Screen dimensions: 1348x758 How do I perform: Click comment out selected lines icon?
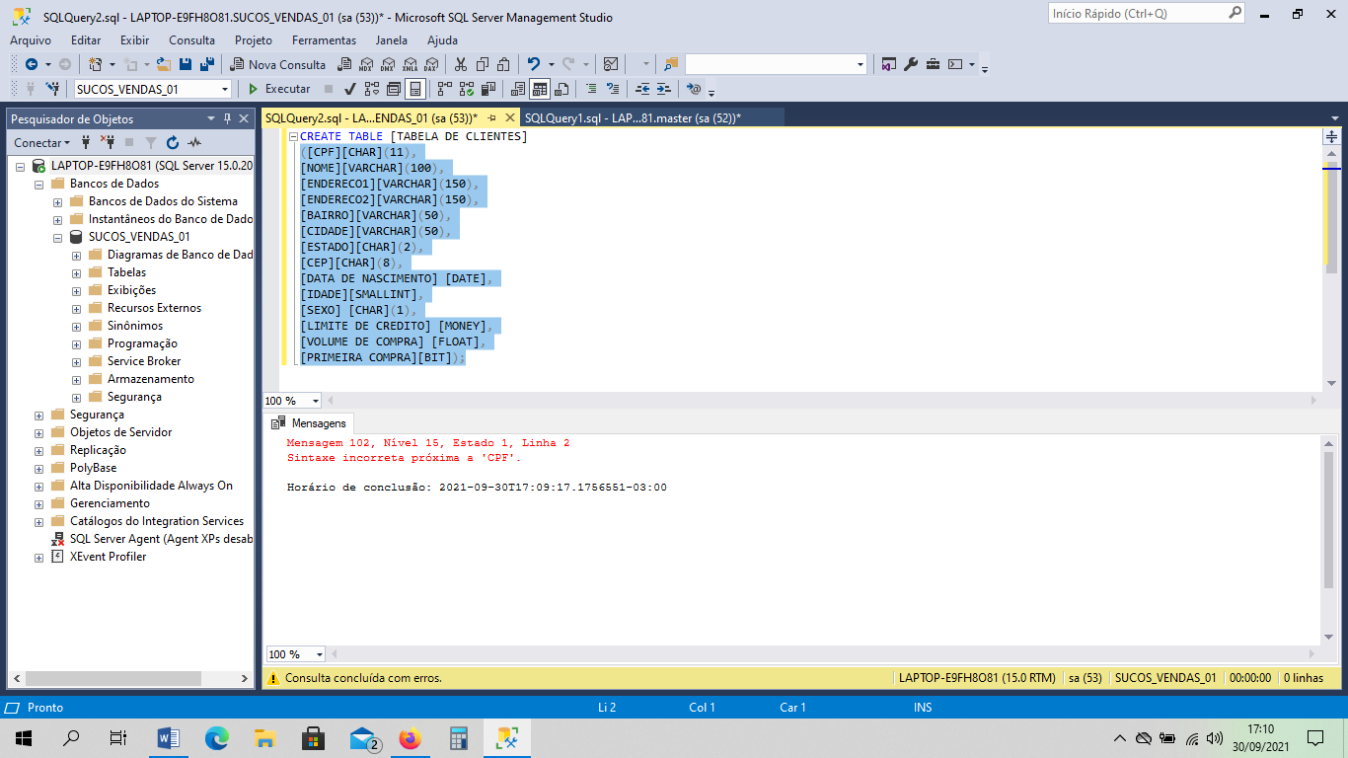[x=591, y=89]
